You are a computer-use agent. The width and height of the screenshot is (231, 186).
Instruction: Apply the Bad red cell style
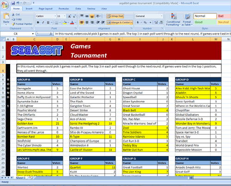(x=224, y=16)
